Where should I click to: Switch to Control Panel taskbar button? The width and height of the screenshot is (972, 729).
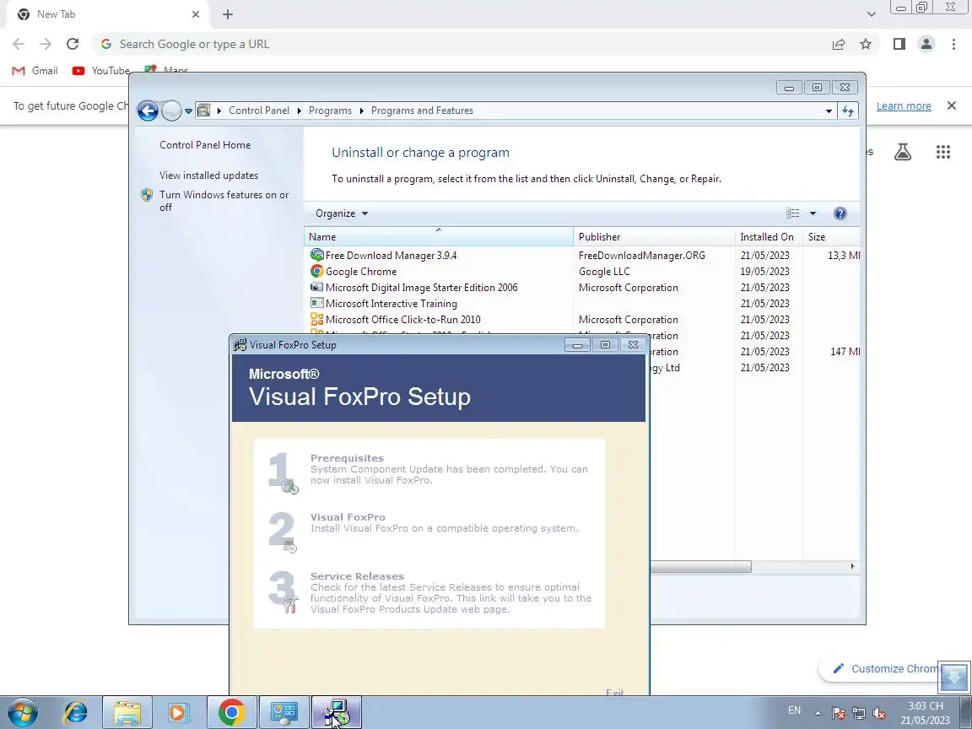click(x=283, y=712)
